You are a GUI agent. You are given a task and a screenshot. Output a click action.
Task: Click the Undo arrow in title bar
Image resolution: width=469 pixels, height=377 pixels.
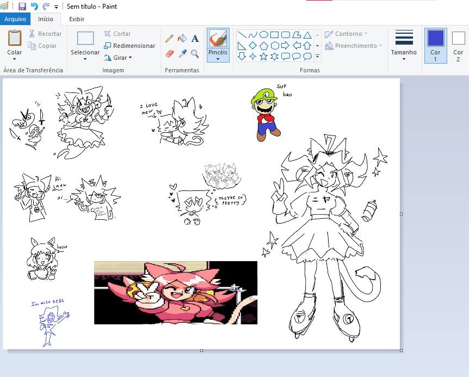tap(34, 7)
